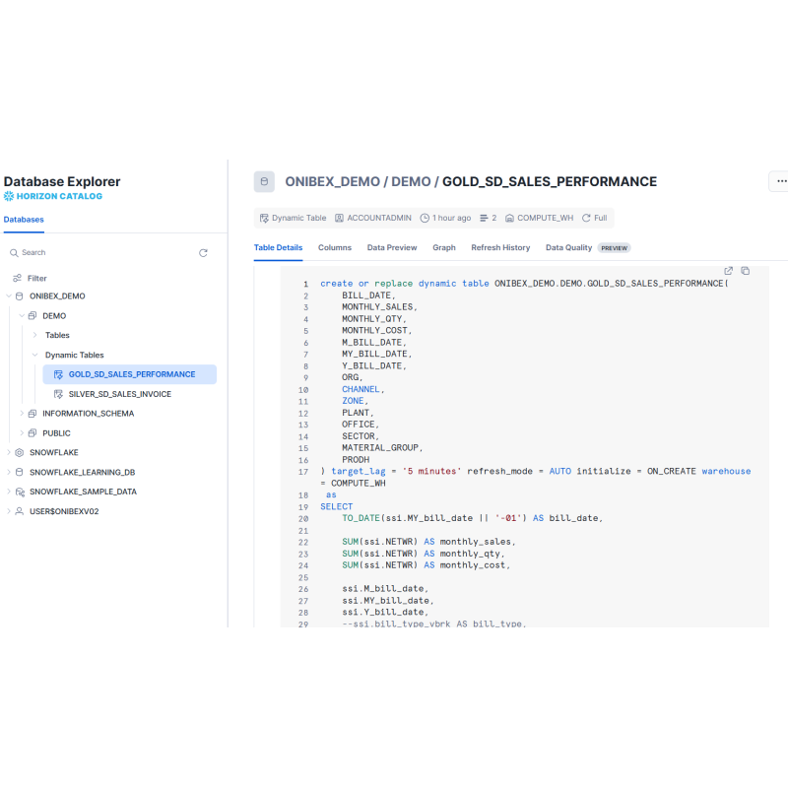This screenshot has height=788, width=788.
Task: Click the COMPUTE_WH warehouse icon
Action: tap(509, 218)
